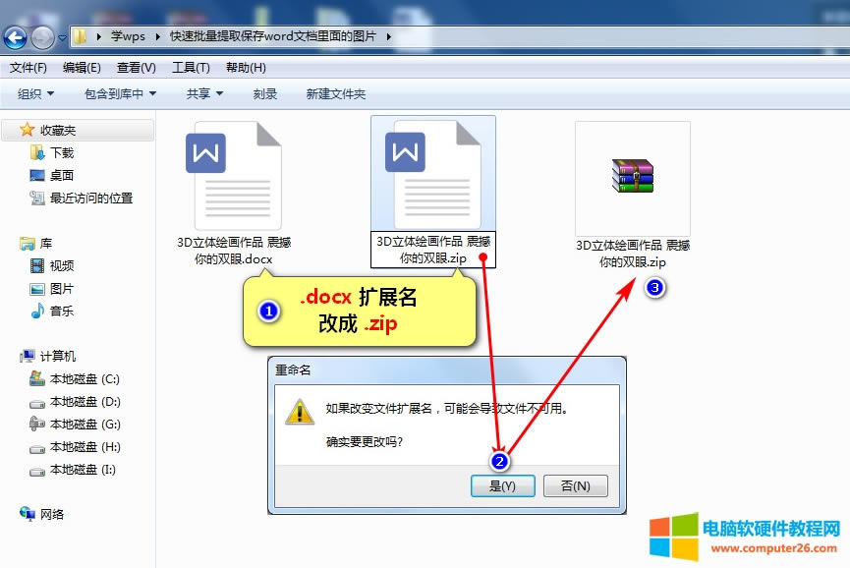Image resolution: width=850 pixels, height=568 pixels.
Task: Open the 音乐 library
Action: coord(61,311)
